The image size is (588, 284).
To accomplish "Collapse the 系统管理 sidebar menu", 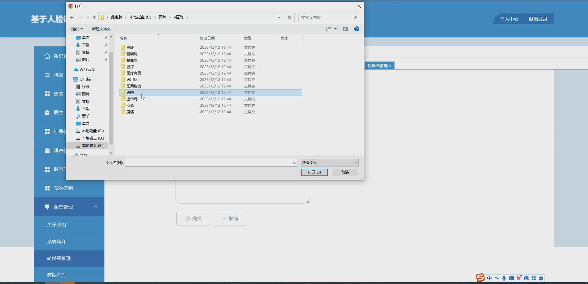I will pyautogui.click(x=69, y=207).
